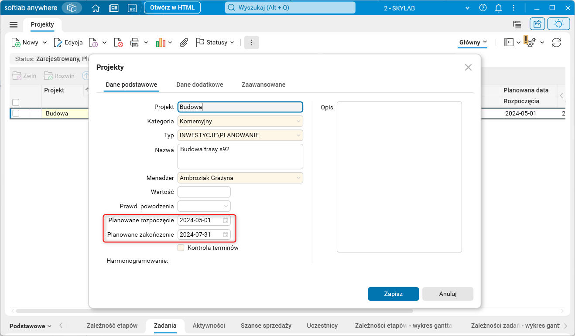Cancel the dialog with Anuluj
The width and height of the screenshot is (575, 336).
coord(448,294)
